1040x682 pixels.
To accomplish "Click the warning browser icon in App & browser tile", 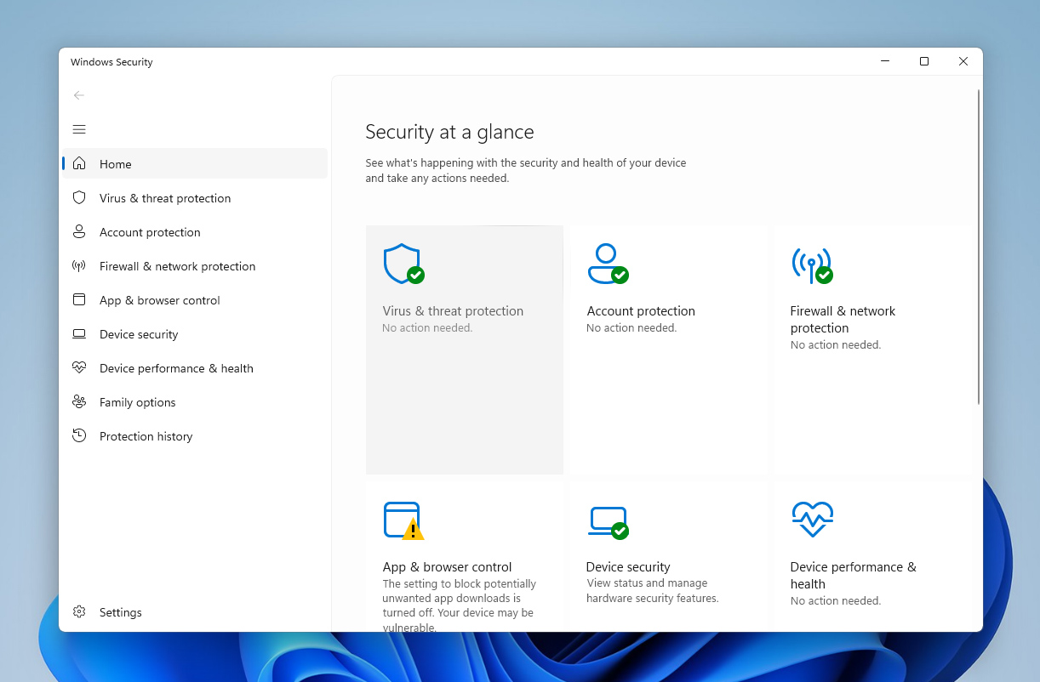I will coord(403,520).
